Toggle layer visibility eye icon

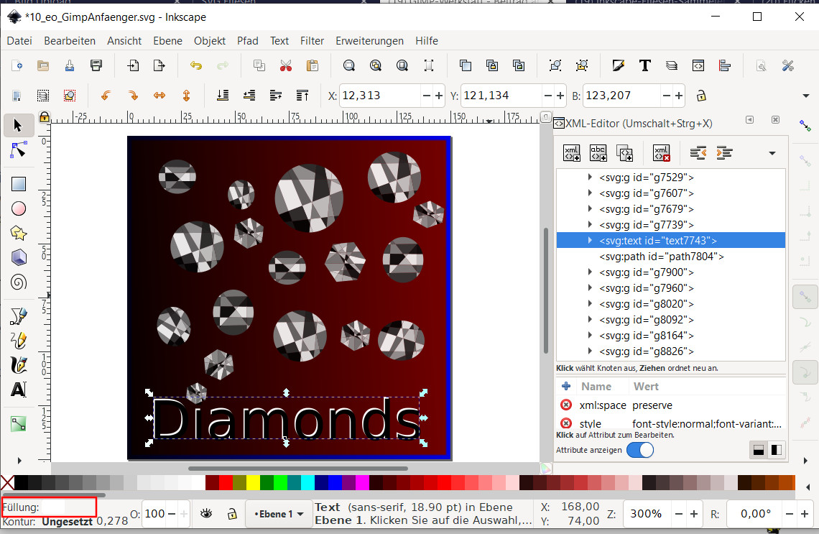pos(206,514)
